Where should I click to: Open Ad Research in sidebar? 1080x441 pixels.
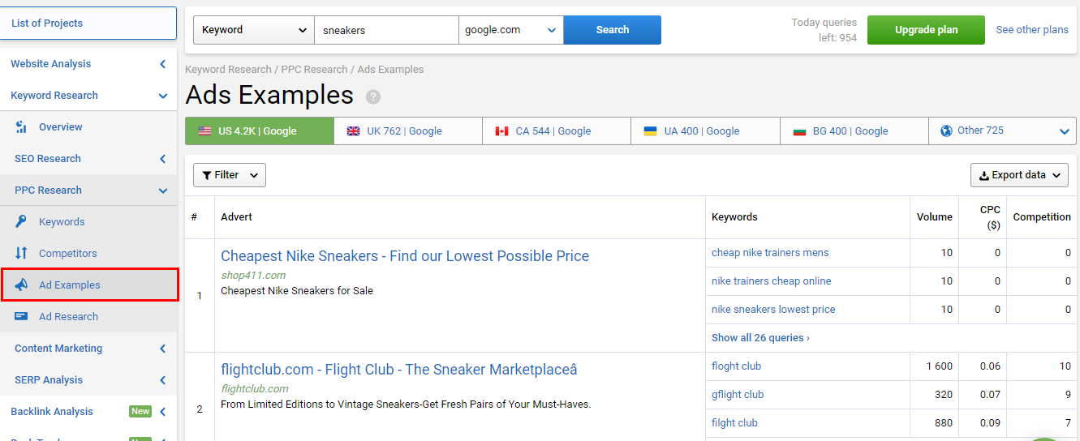[x=68, y=317]
